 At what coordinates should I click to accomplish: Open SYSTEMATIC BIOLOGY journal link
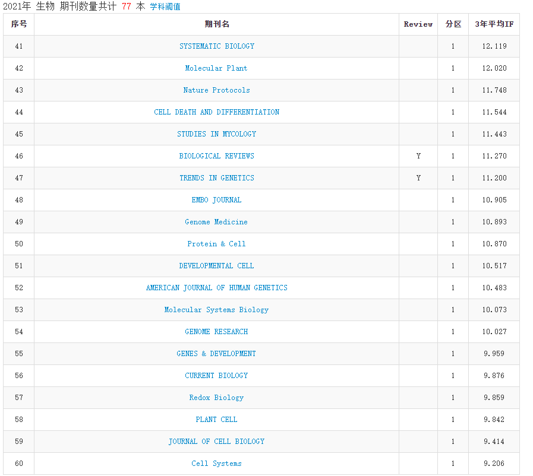(x=216, y=46)
